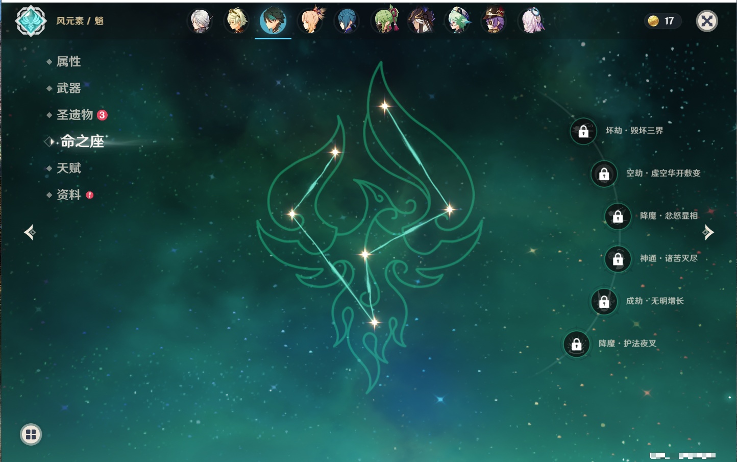Open locked constellation 坏劫·毁坏三界
The height and width of the screenshot is (462, 737).
pos(583,131)
